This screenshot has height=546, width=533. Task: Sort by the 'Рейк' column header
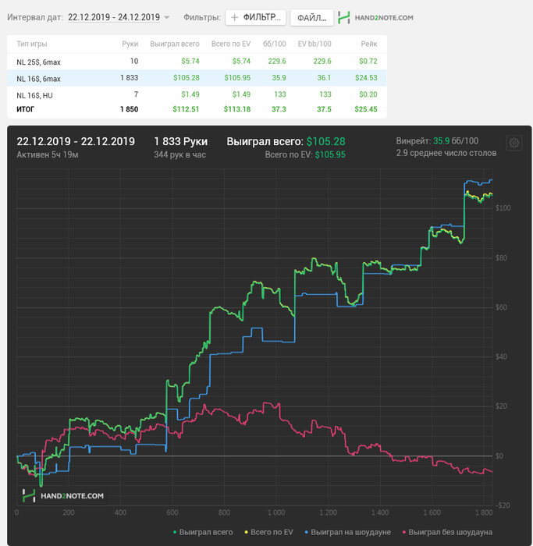pos(369,44)
